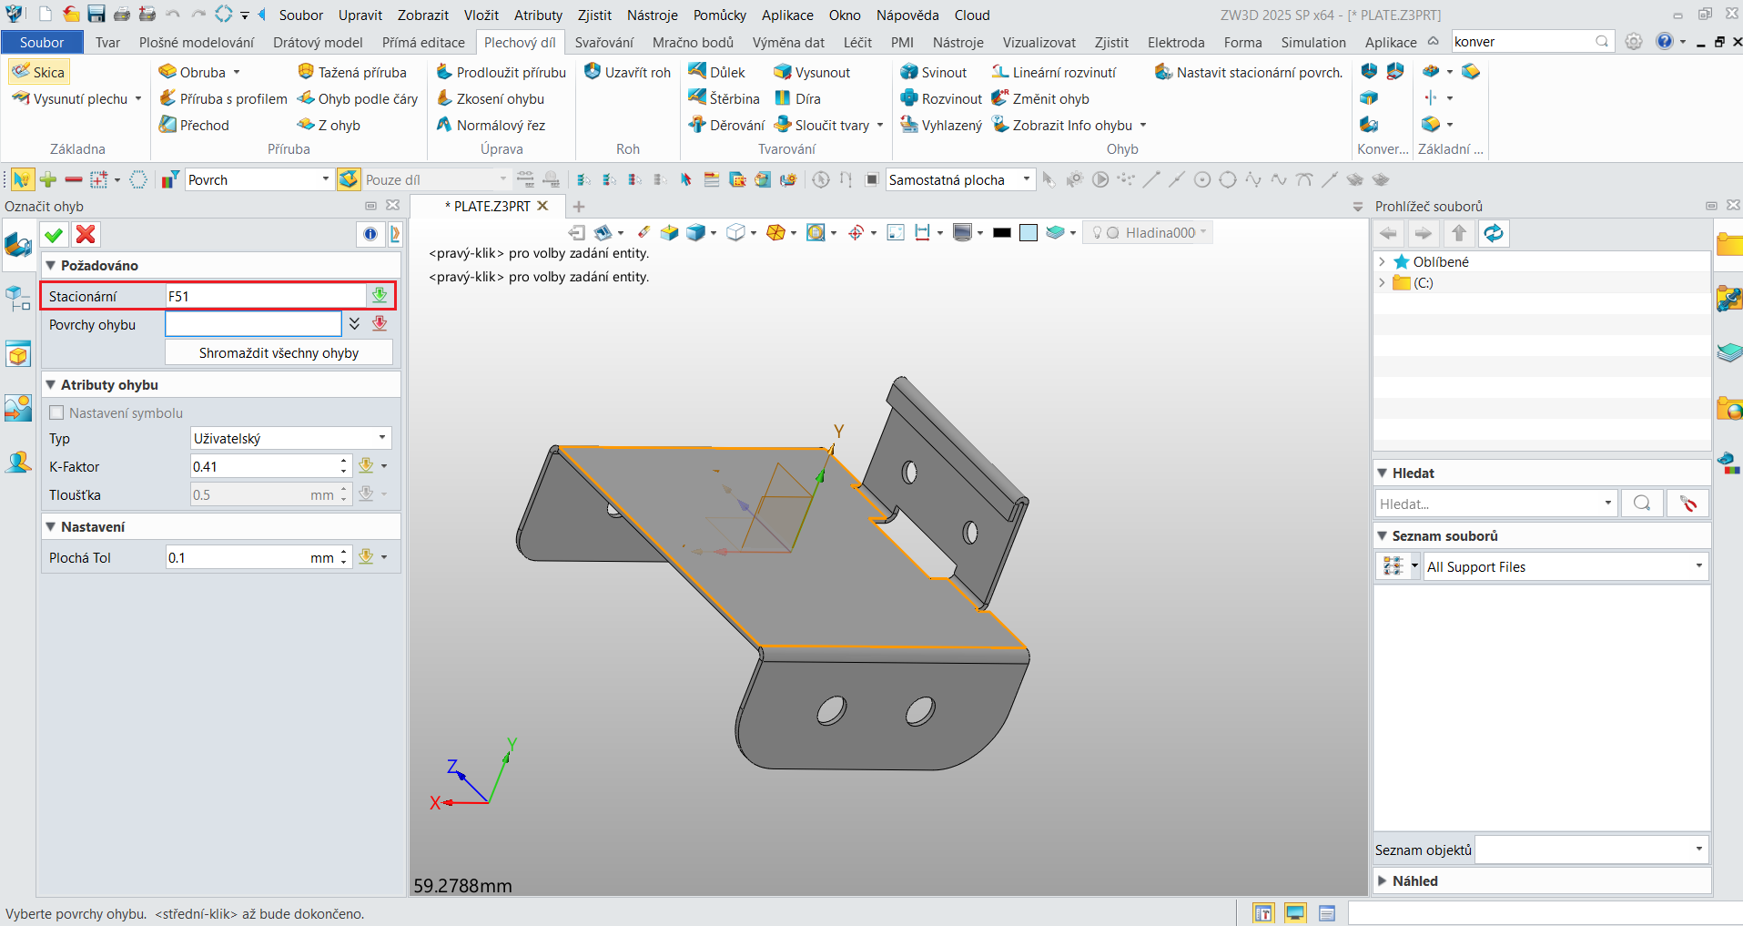Open the Nástroje menu in the menu bar
1743x926 pixels.
point(652,15)
